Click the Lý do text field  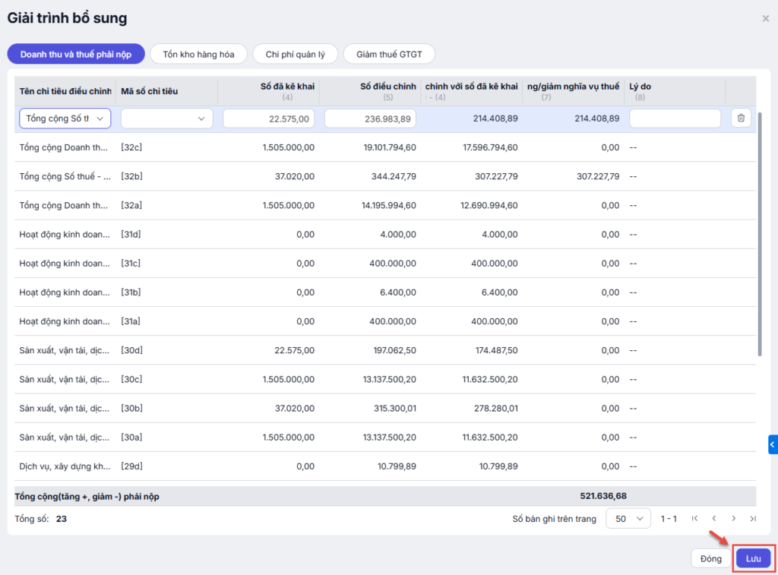point(675,118)
